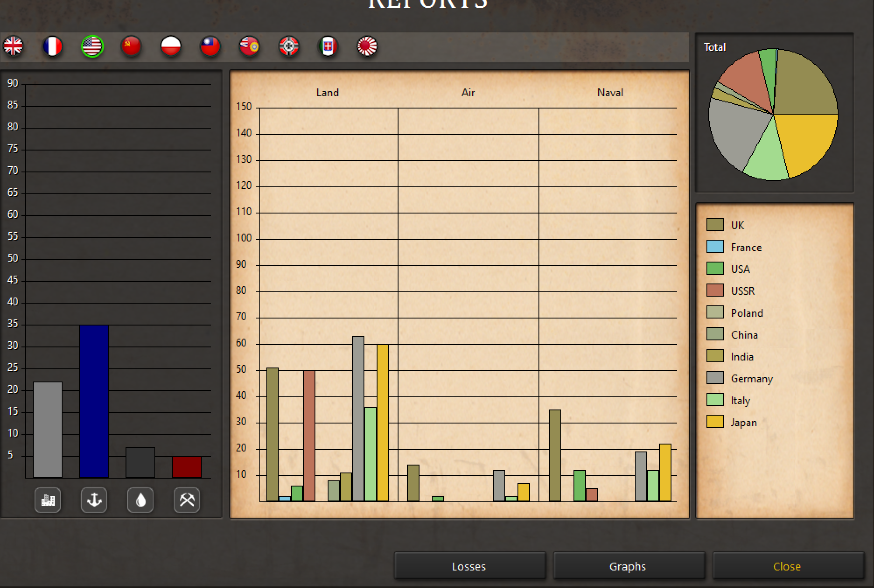Image resolution: width=874 pixels, height=588 pixels.
Task: Select the Japan rising sun flag icon
Action: pyautogui.click(x=367, y=46)
